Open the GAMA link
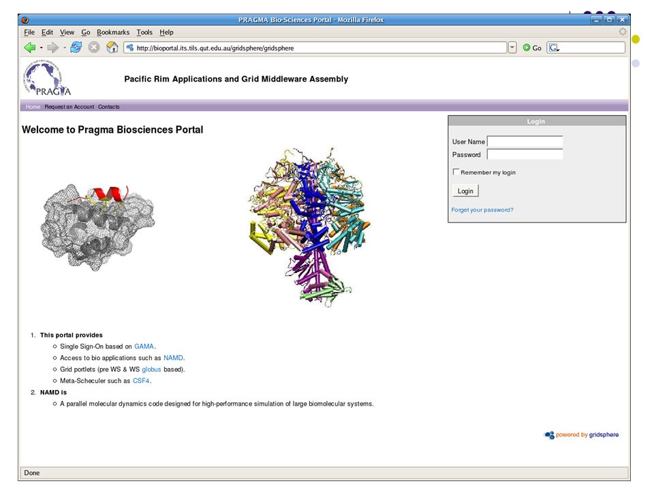The image size is (654, 490). (x=144, y=346)
